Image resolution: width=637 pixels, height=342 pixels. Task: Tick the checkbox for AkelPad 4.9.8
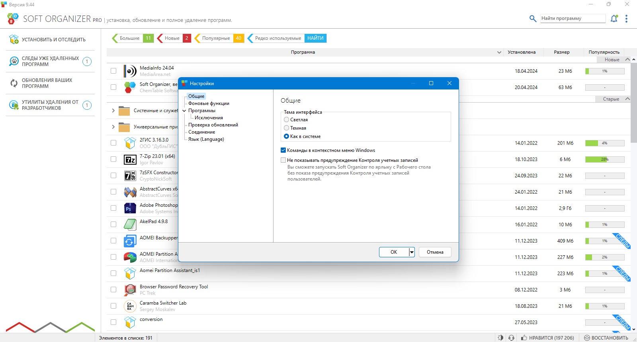tap(113, 224)
